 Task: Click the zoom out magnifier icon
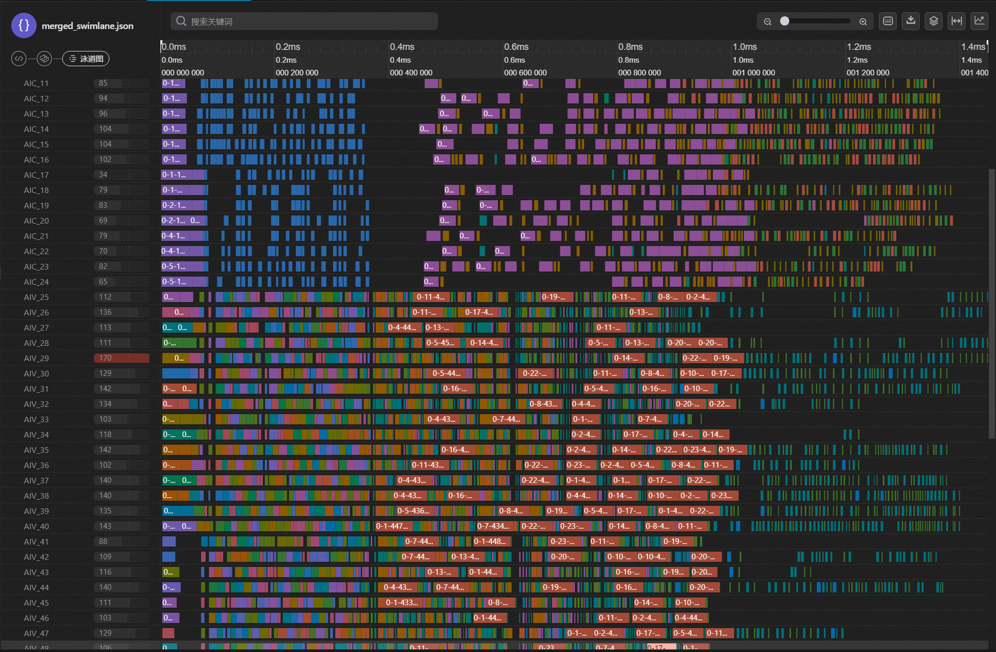click(x=767, y=21)
